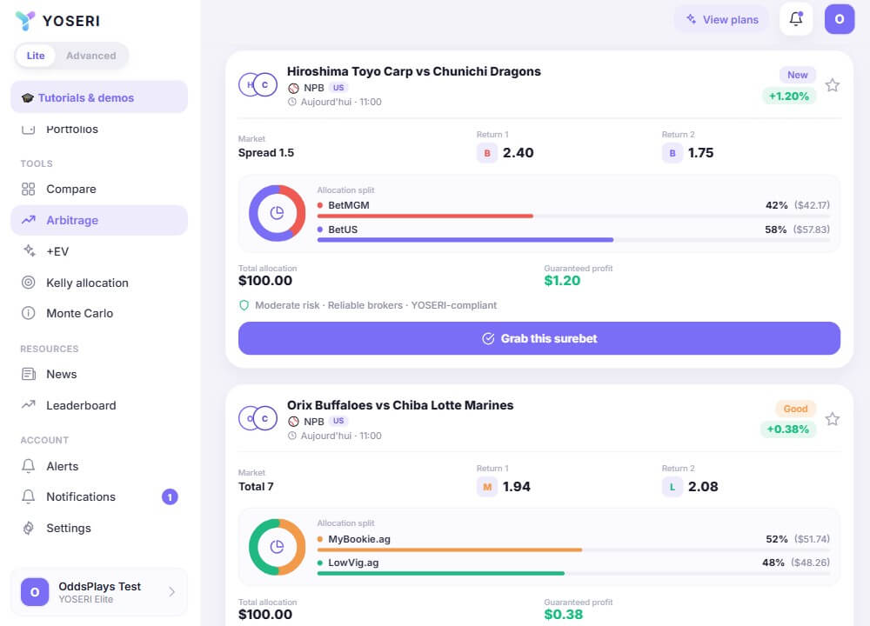Click the Hiroshima card allocation donut chart
Viewport: 870px width, 626px height.
click(x=277, y=214)
